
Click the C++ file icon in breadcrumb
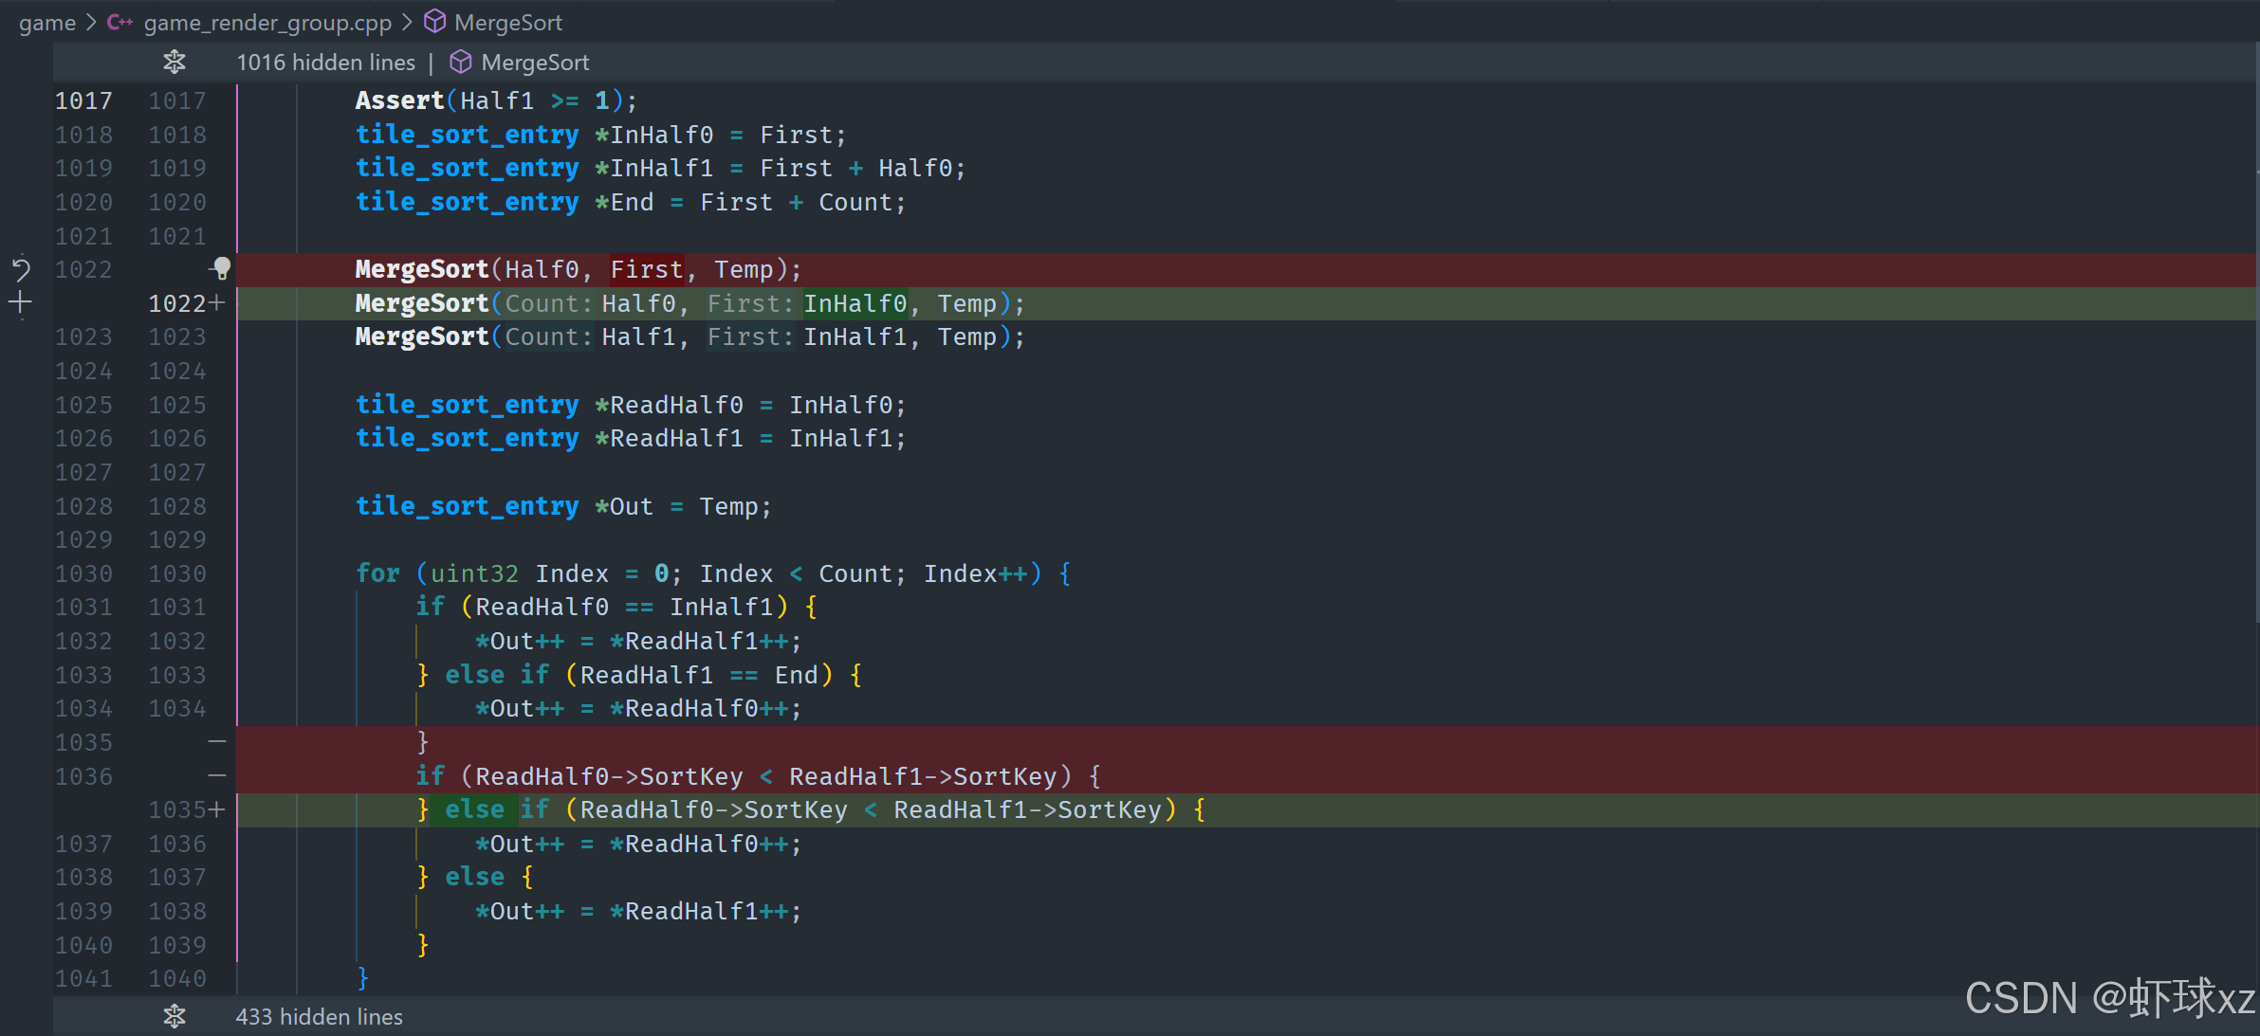[119, 22]
